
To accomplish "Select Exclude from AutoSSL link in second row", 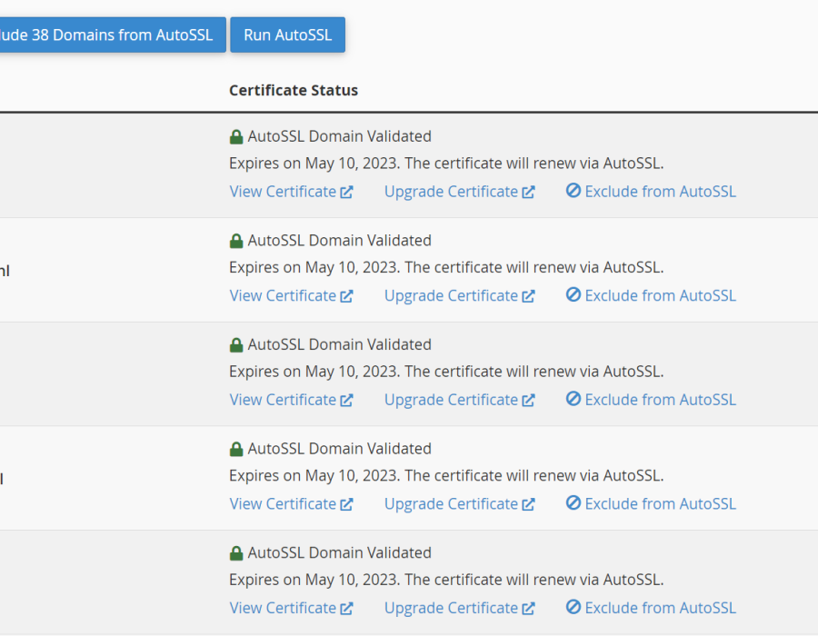I will (651, 295).
